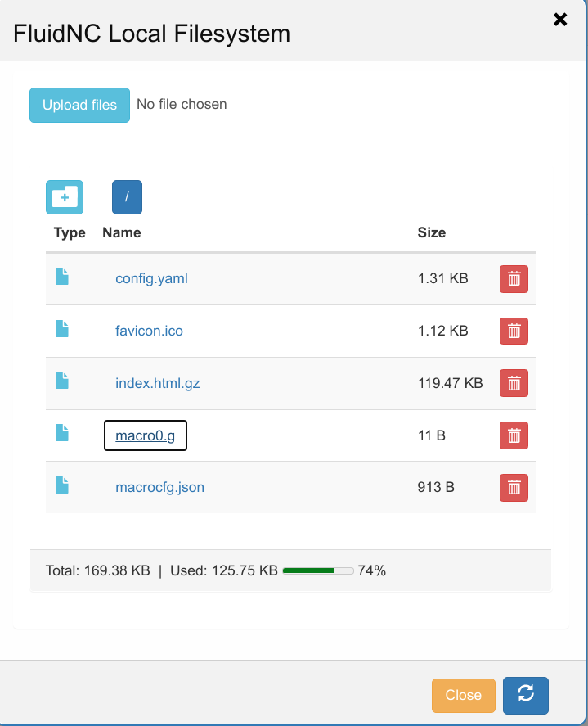Image resolution: width=588 pixels, height=726 pixels.
Task: Delete macro0.g with its trash icon
Action: (x=514, y=435)
